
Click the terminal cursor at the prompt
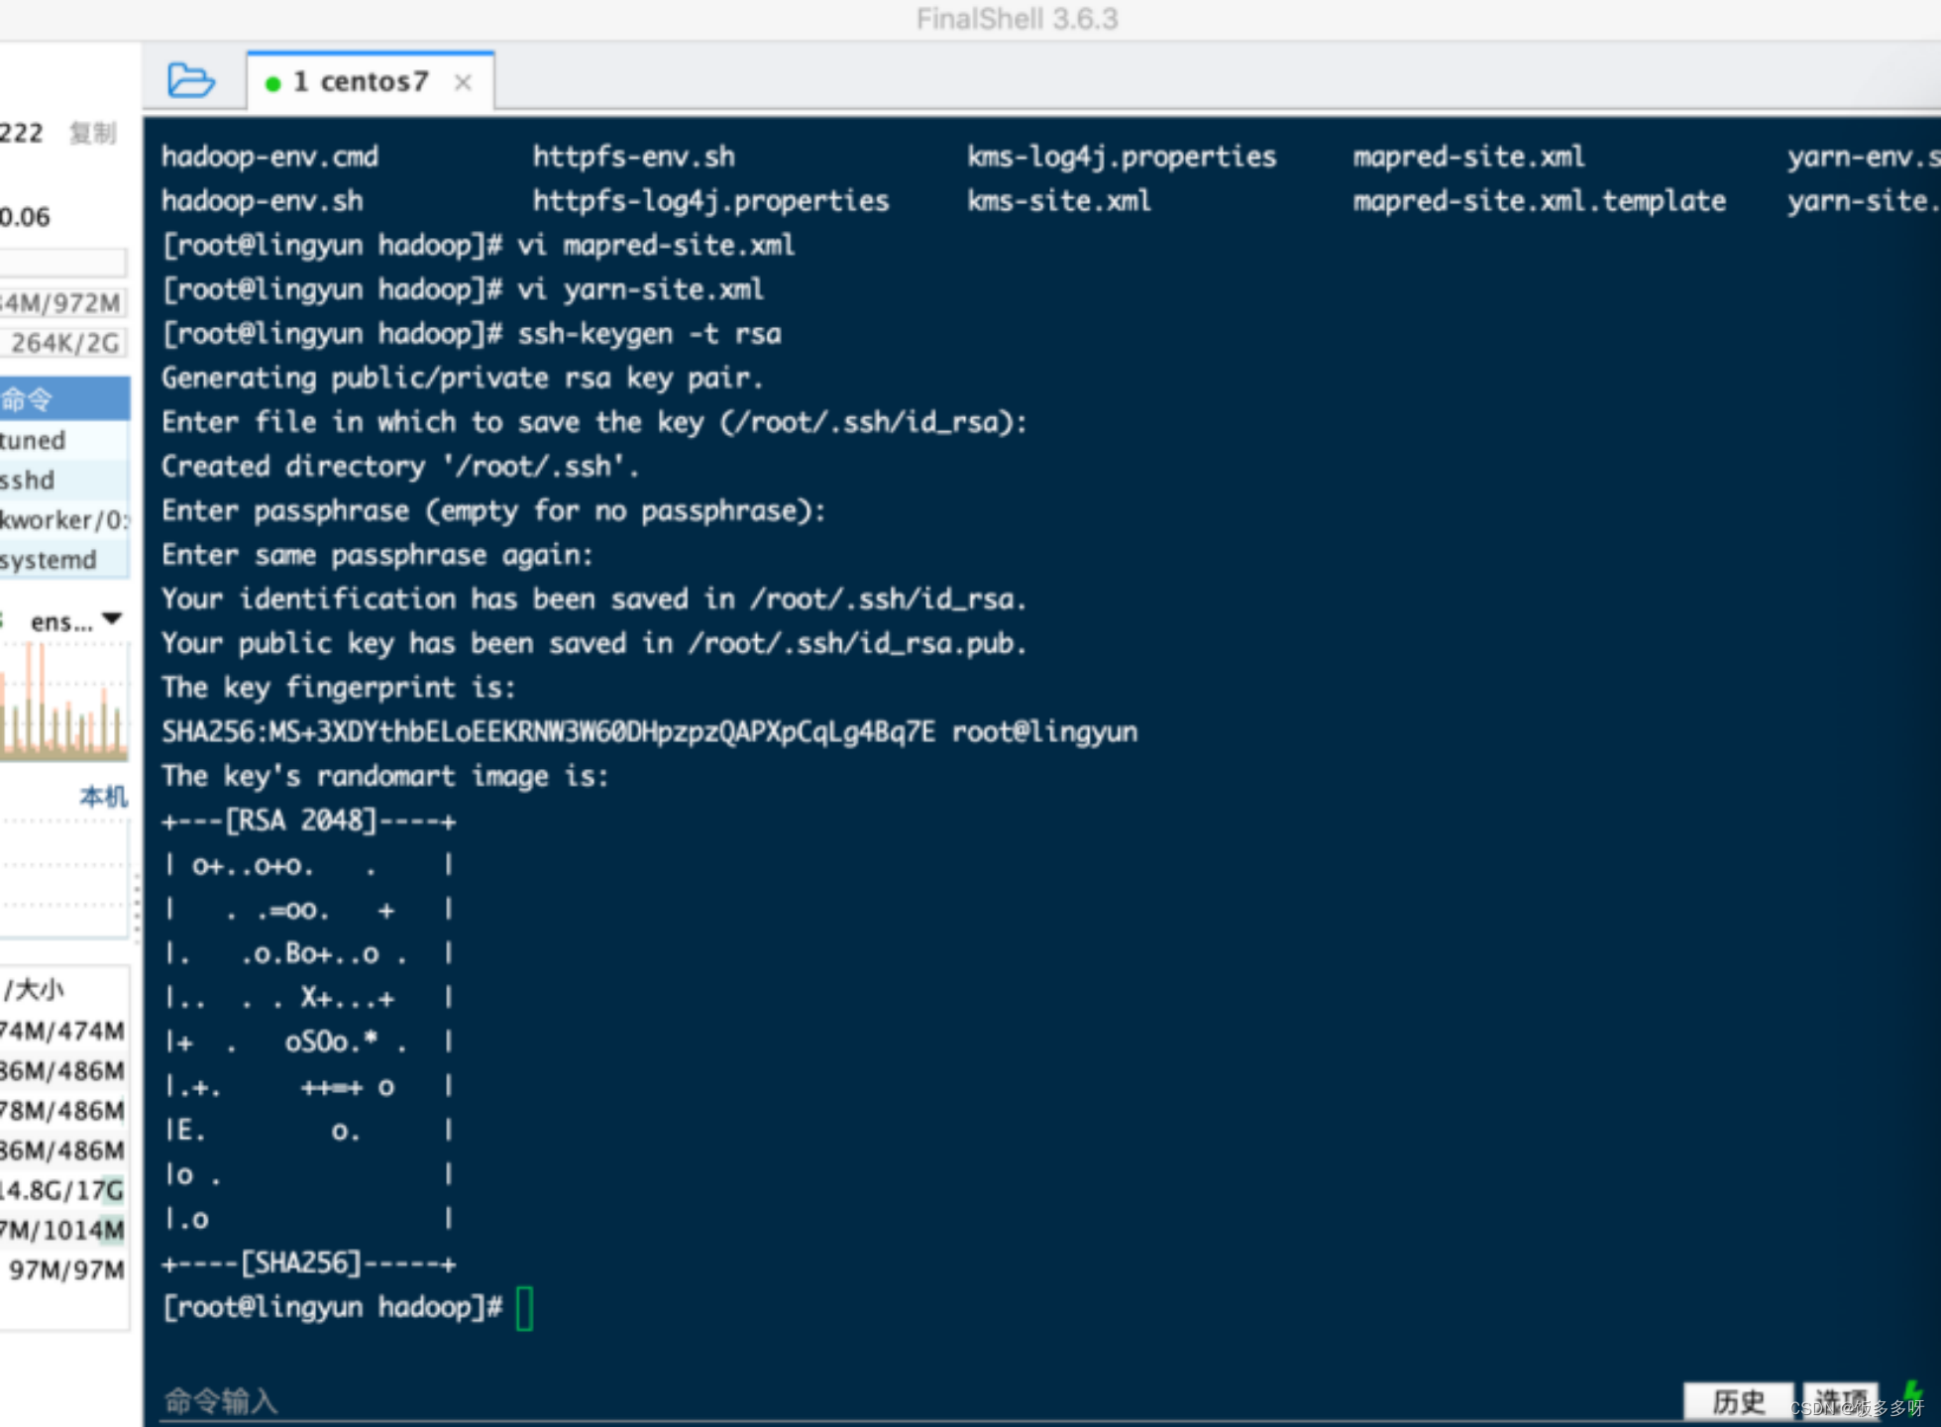point(525,1308)
